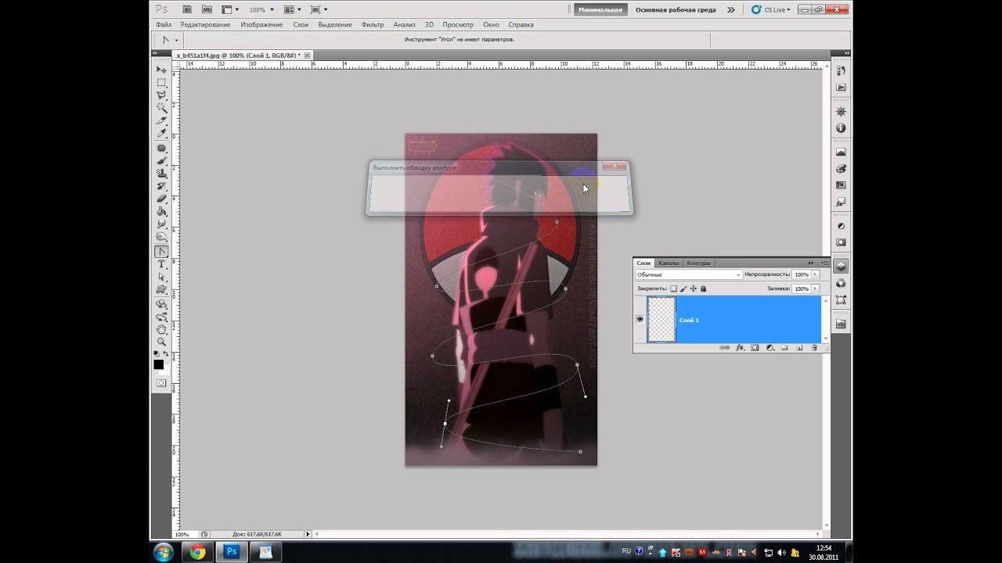Open the Заливка fill slider arrow
This screenshot has width=1002, height=563.
click(x=815, y=289)
